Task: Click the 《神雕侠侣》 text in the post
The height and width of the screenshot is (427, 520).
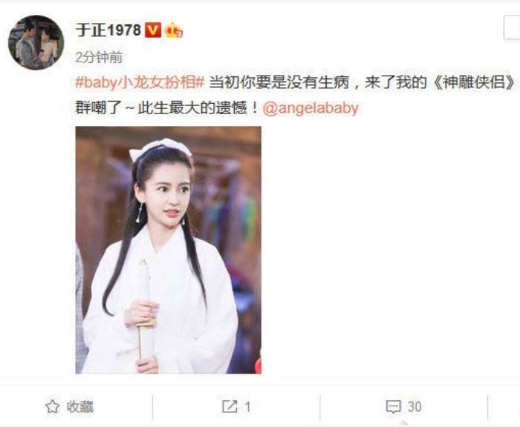Action: (x=474, y=82)
